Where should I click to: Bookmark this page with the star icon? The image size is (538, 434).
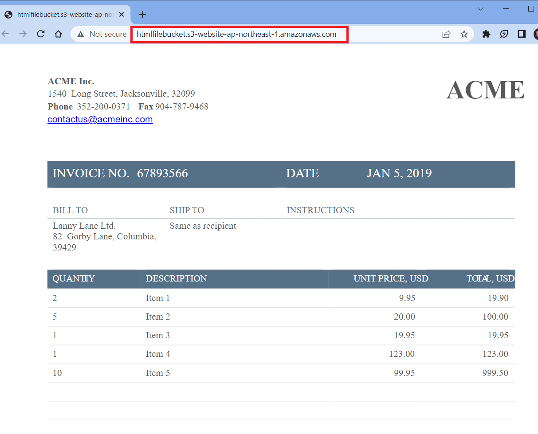pyautogui.click(x=464, y=34)
